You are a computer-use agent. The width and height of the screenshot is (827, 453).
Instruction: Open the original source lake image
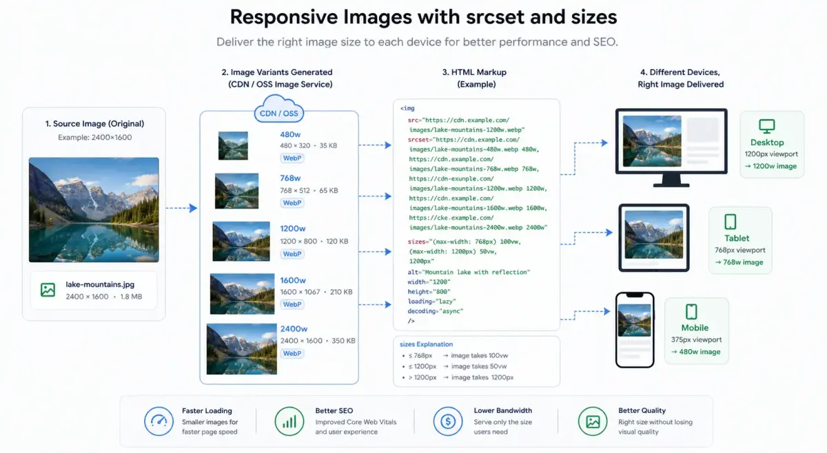(x=94, y=210)
